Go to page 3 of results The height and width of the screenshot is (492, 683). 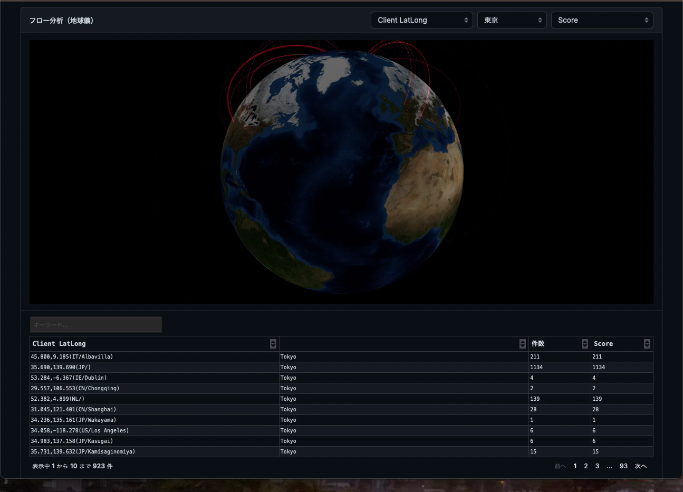pyautogui.click(x=597, y=466)
